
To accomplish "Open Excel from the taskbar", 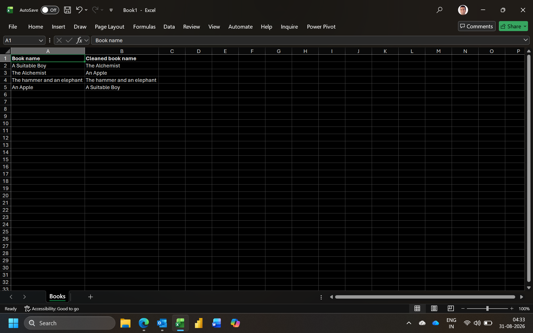I will pyautogui.click(x=180, y=323).
